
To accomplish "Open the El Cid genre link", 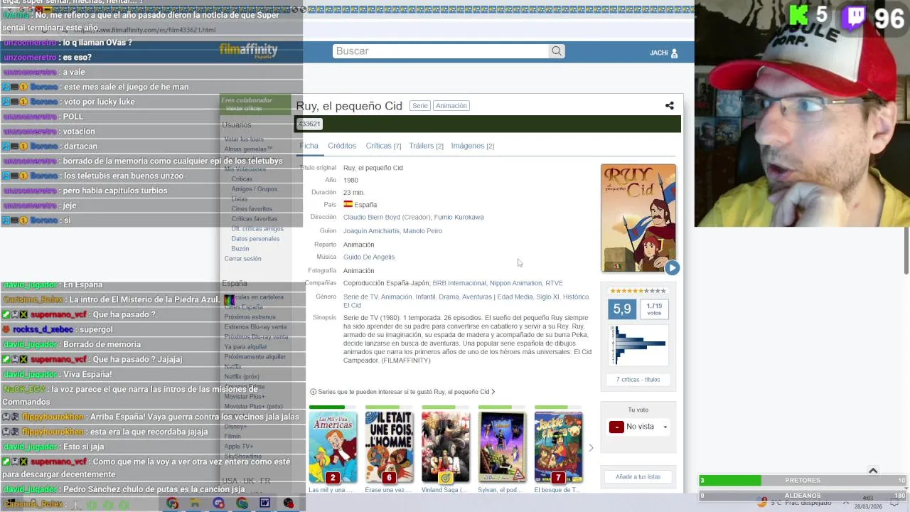I will click(x=352, y=306).
